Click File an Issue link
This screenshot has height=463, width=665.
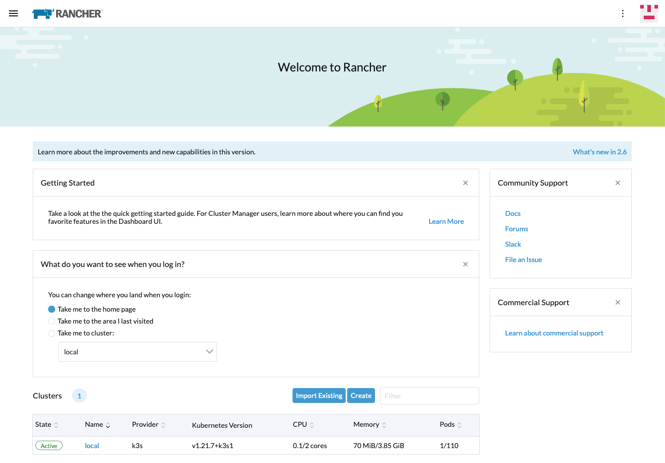coord(523,260)
